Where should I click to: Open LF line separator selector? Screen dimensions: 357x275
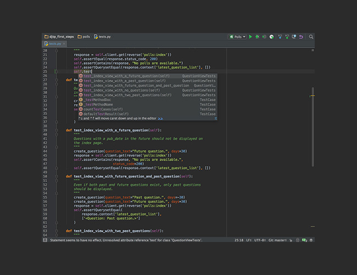coord(249,240)
